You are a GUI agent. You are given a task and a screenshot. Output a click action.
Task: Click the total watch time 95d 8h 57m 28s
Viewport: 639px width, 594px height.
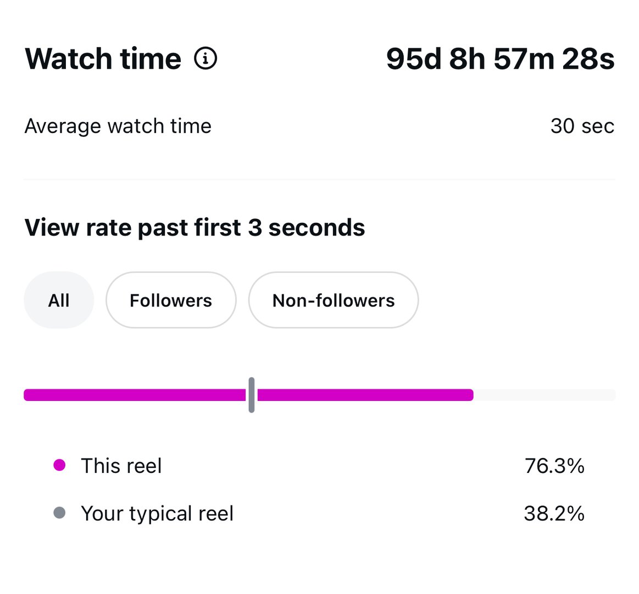coord(501,58)
